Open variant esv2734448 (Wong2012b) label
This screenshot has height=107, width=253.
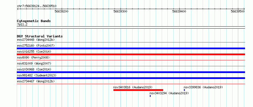coord(36,40)
